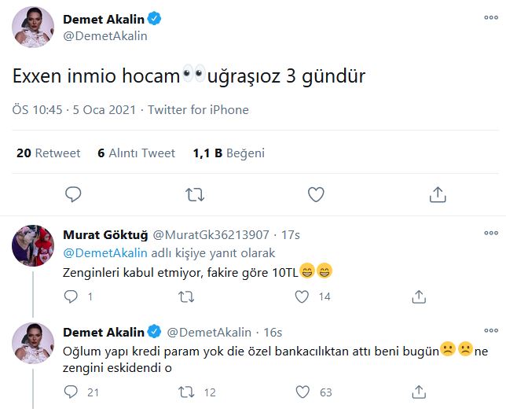
Task: Reply to the main Exxen tweet
Action: point(73,193)
